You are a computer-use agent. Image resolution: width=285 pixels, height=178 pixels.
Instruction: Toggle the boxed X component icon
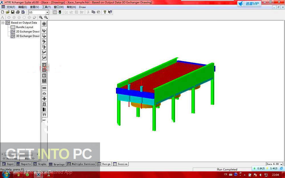(x=44, y=104)
